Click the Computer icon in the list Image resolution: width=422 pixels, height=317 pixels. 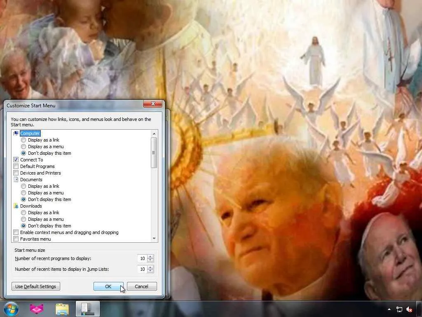[x=16, y=133]
